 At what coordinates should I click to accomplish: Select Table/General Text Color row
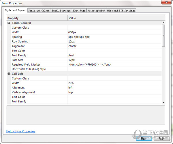pyautogui.click(x=86, y=51)
